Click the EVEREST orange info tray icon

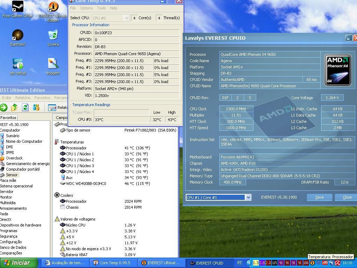pos(312,263)
